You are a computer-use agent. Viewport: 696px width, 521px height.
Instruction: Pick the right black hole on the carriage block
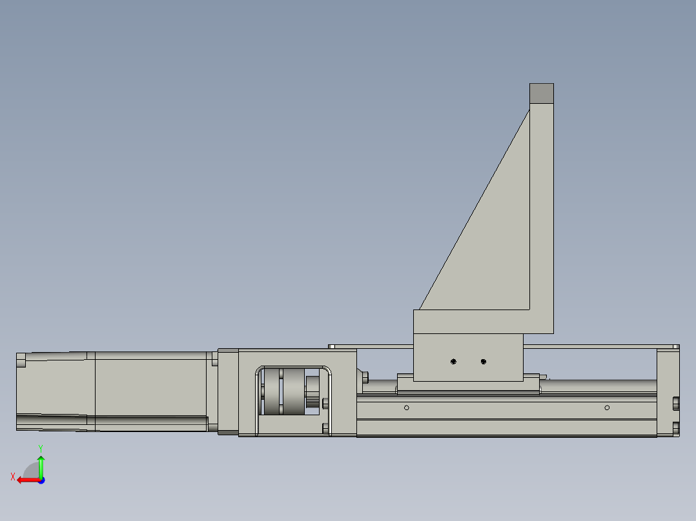484,361
